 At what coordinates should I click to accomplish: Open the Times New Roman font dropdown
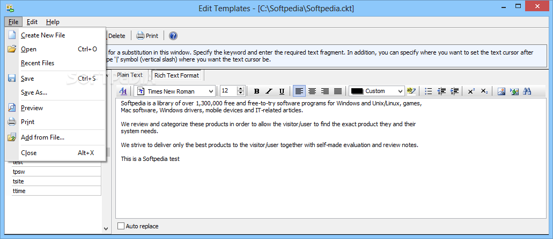[211, 91]
